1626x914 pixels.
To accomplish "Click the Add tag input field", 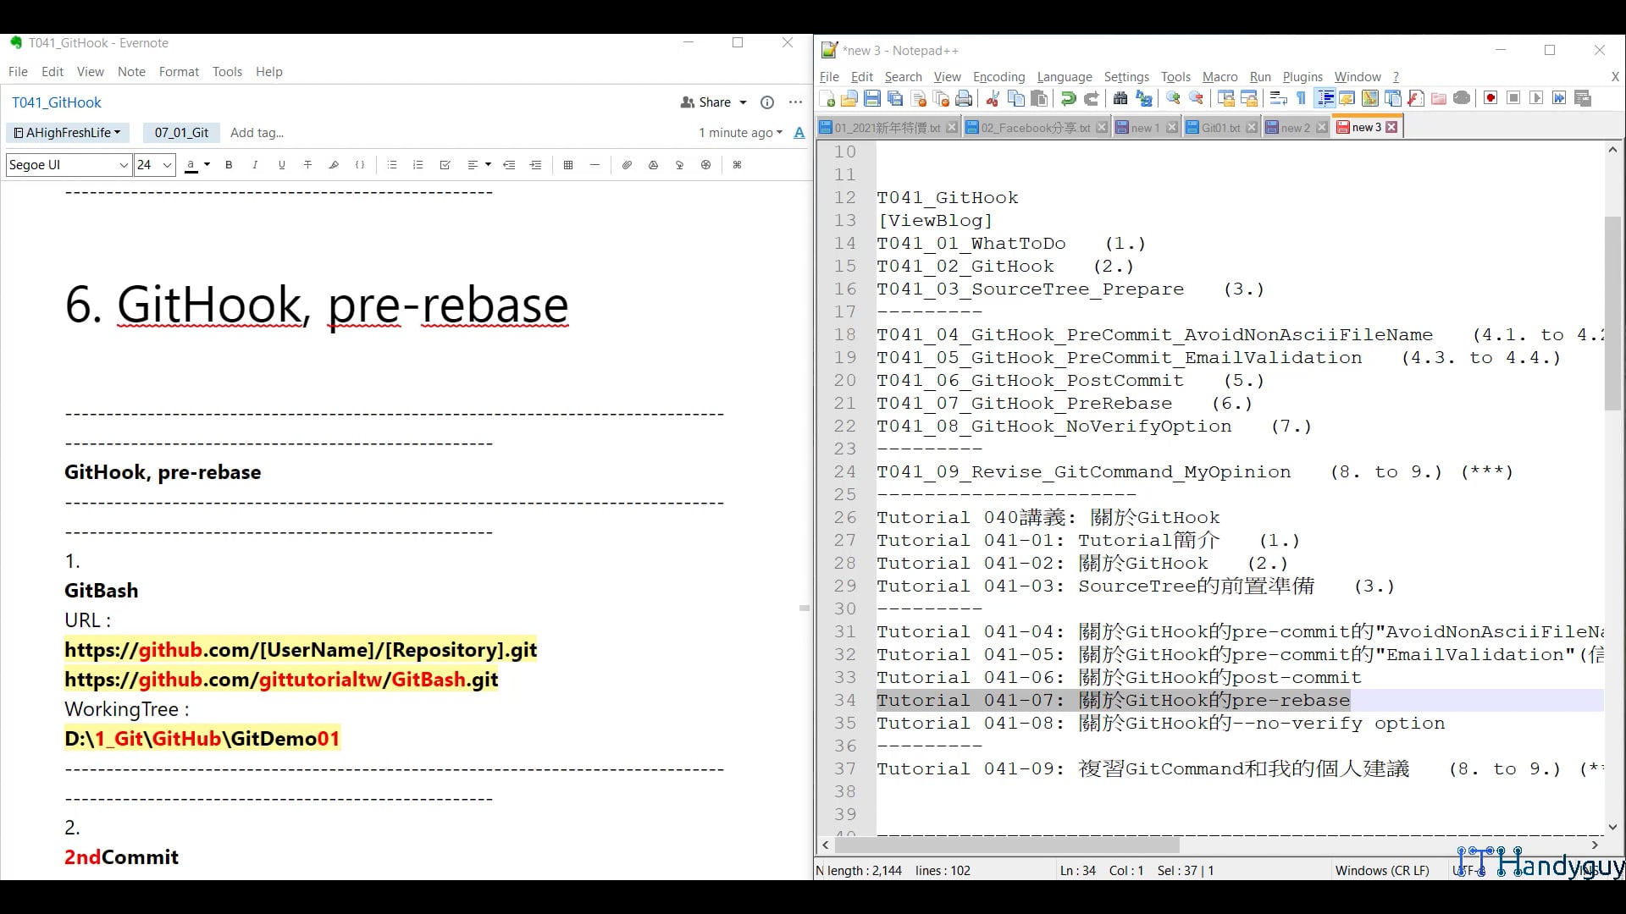I will tap(257, 133).
